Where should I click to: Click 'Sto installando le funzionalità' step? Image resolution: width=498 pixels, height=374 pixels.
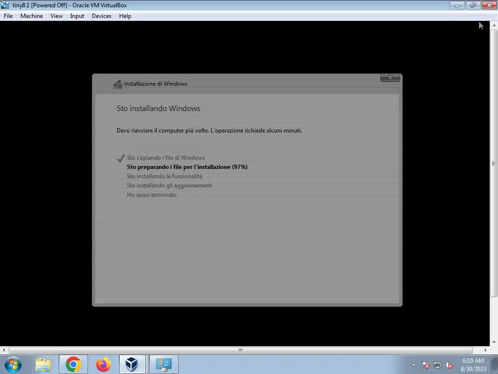pyautogui.click(x=164, y=176)
